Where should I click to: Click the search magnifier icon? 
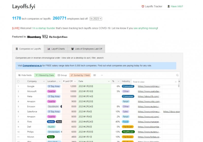177,75
